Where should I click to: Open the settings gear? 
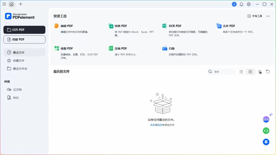click(249, 4)
